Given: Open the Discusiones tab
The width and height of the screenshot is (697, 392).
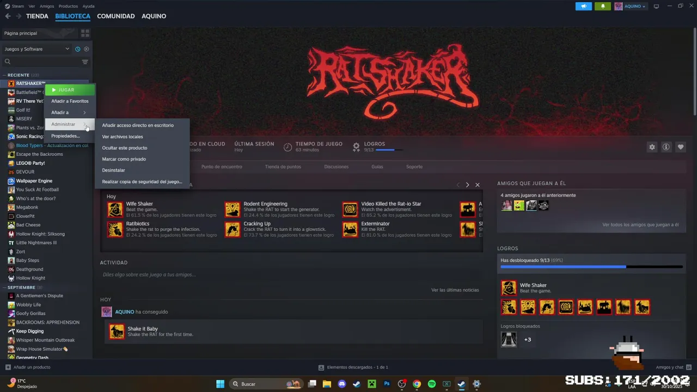Looking at the screenshot, I should [x=336, y=167].
